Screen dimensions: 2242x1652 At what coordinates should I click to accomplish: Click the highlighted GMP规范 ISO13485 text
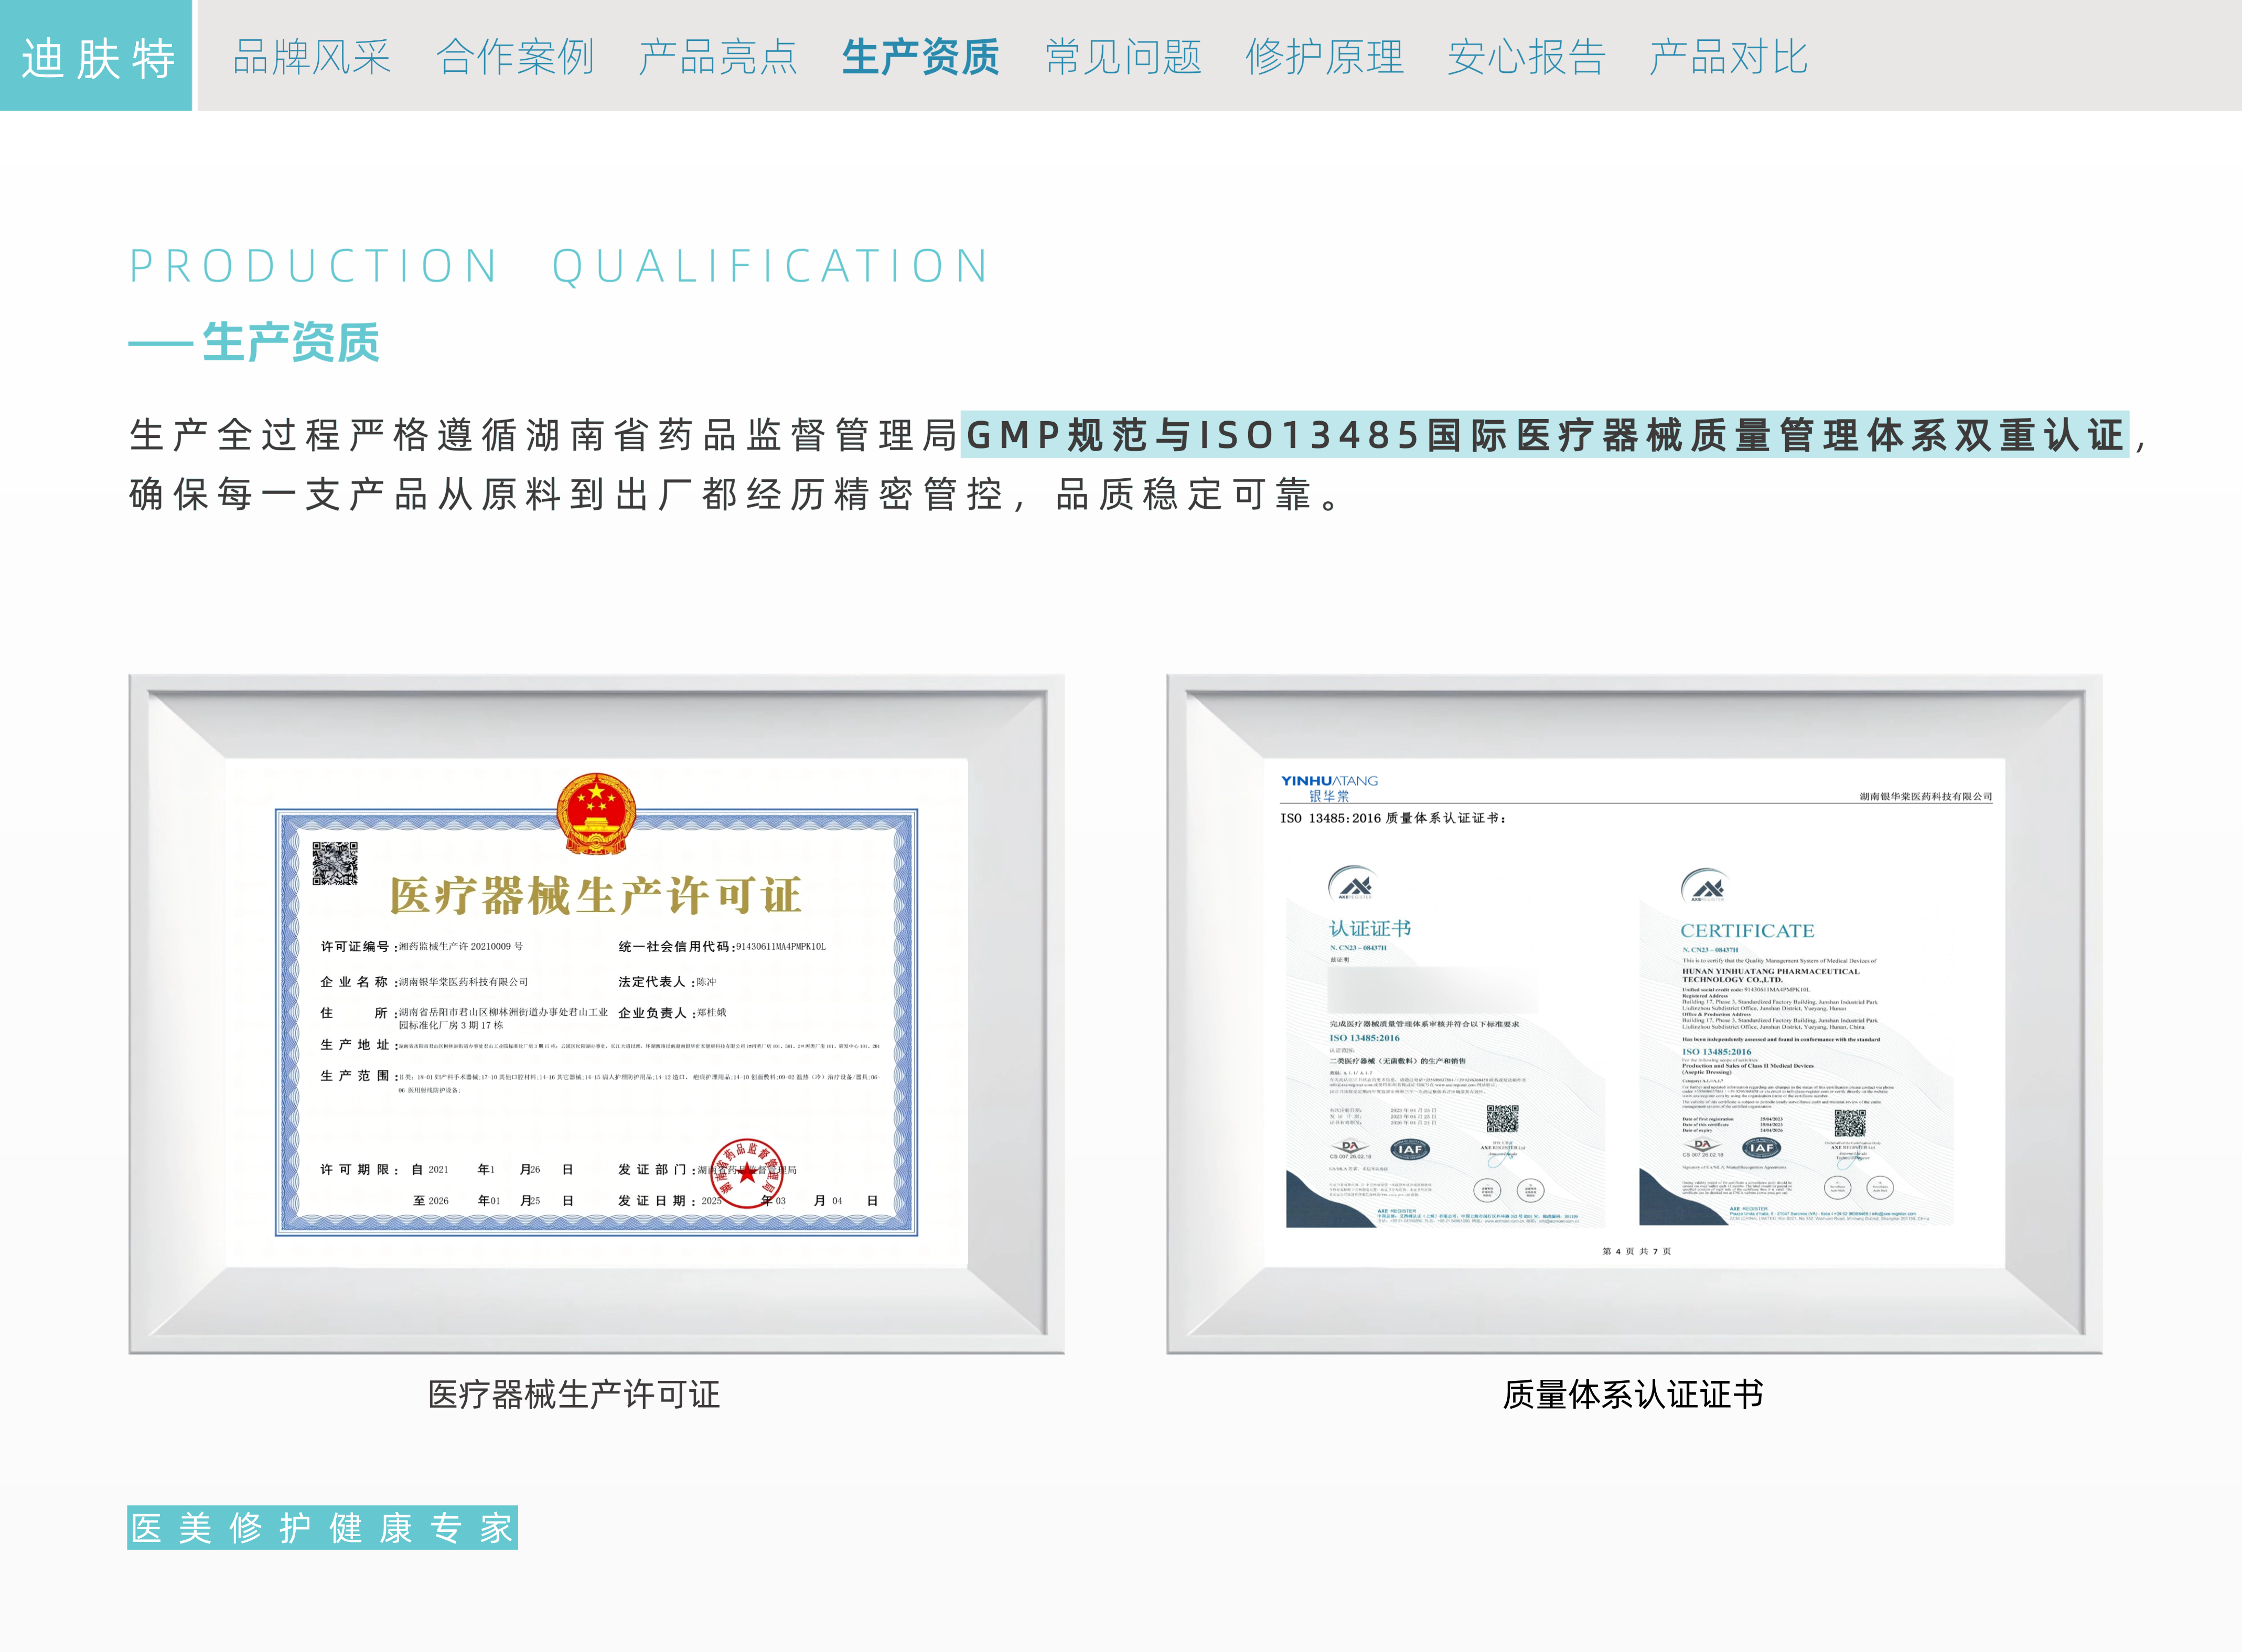(1544, 435)
